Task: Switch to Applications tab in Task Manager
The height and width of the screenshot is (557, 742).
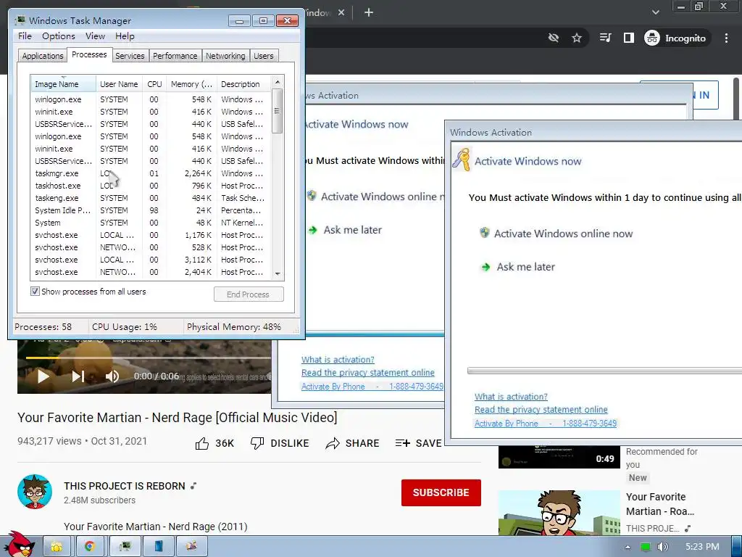Action: click(43, 56)
